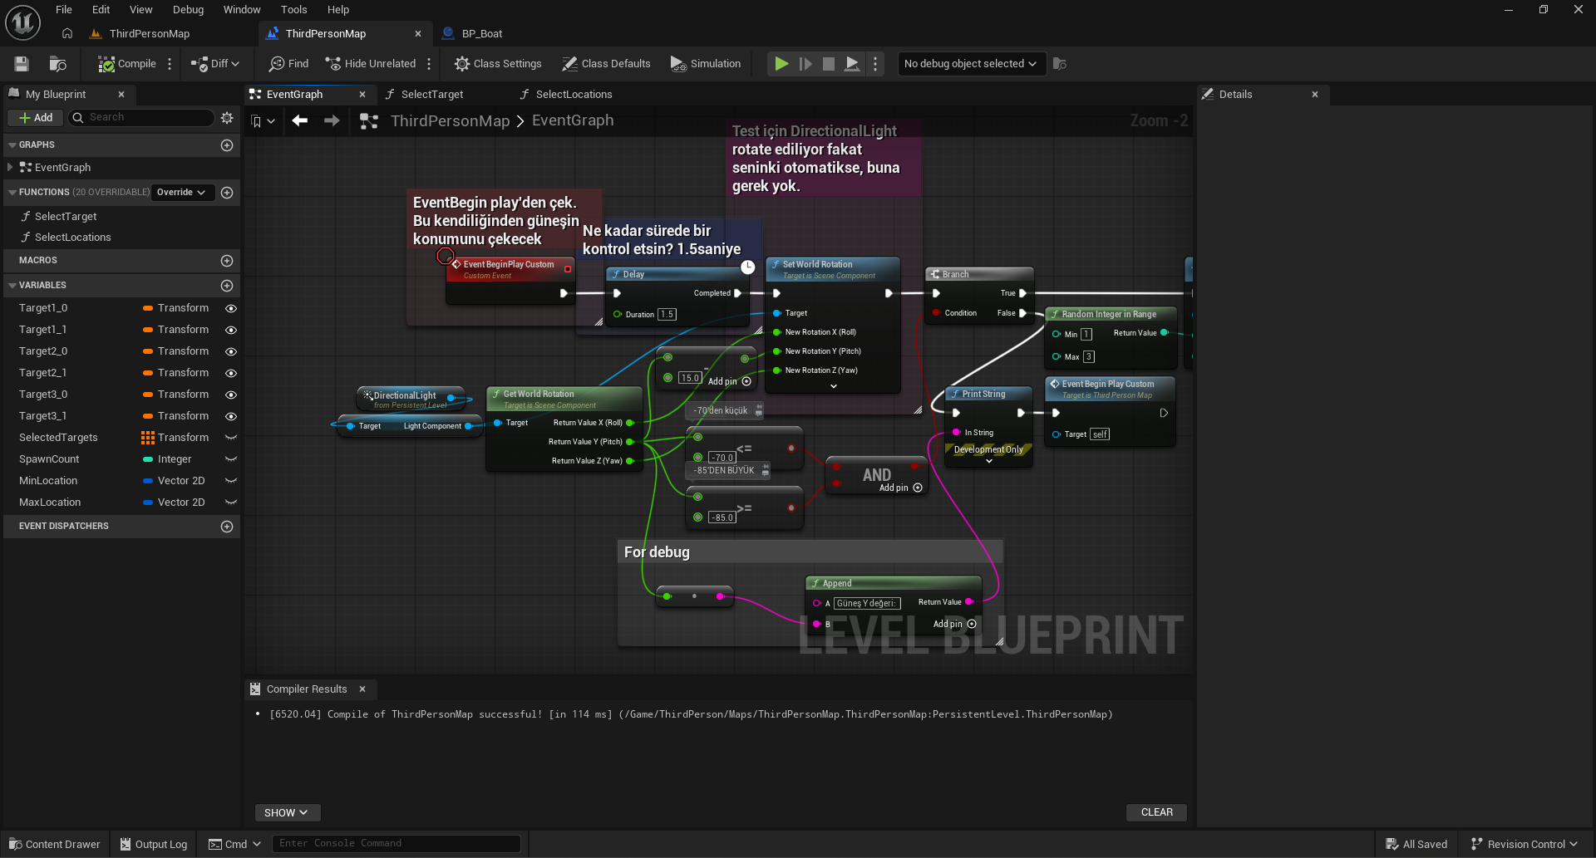Navigate back in graph history
1596x858 pixels.
click(x=300, y=121)
